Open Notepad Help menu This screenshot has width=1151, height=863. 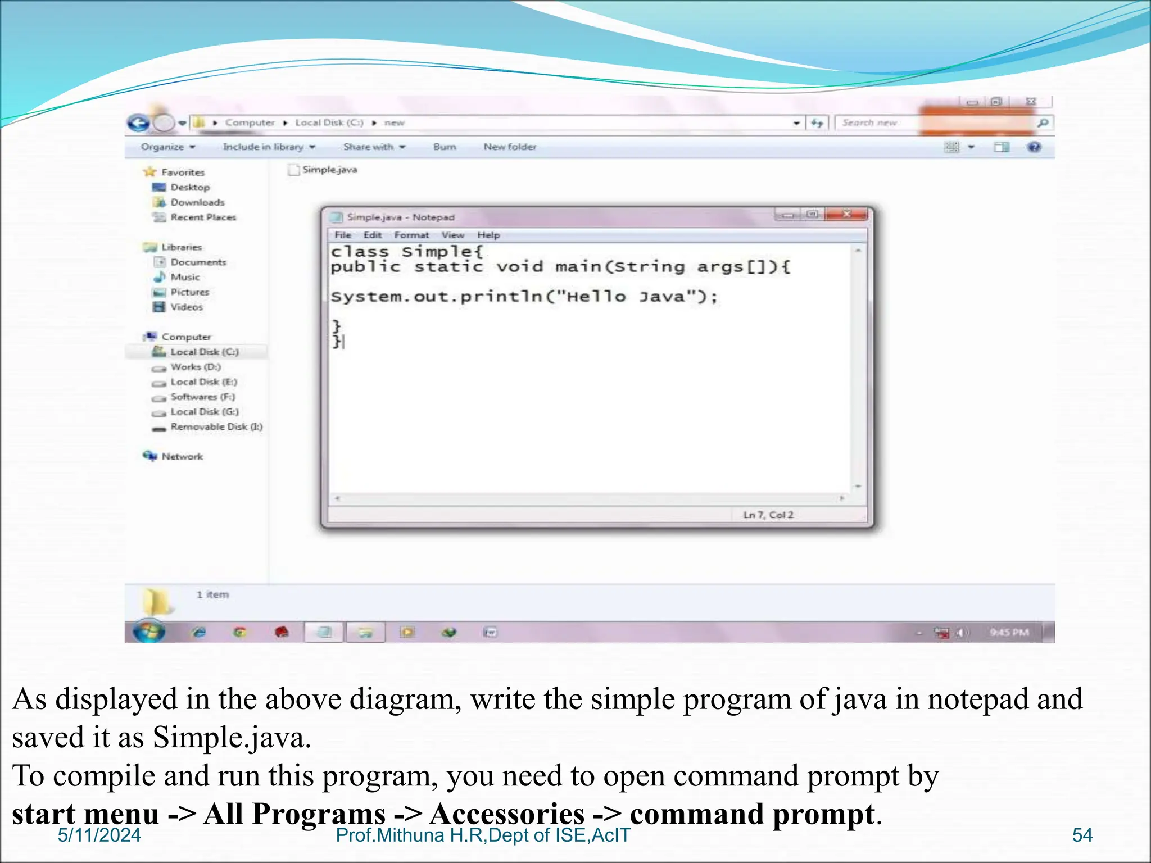click(x=488, y=235)
